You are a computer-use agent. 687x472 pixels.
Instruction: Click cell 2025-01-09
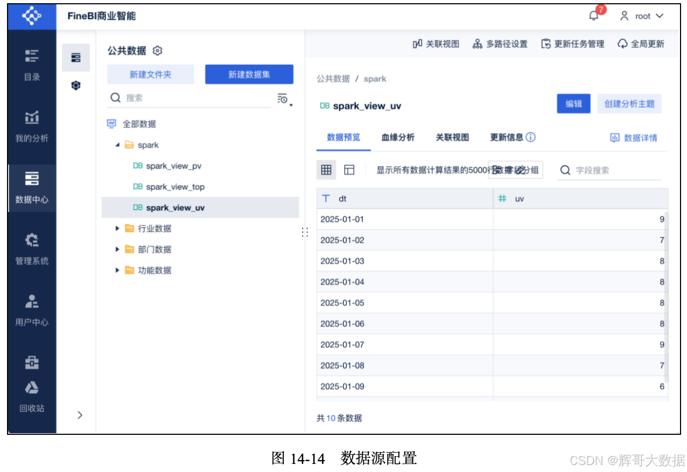coord(405,386)
